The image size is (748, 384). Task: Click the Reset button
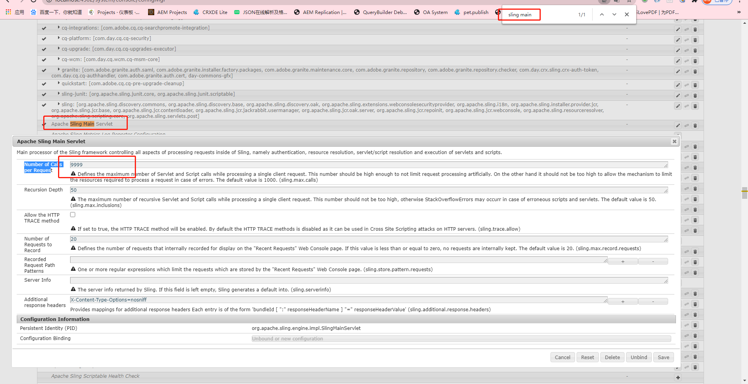[x=587, y=357]
